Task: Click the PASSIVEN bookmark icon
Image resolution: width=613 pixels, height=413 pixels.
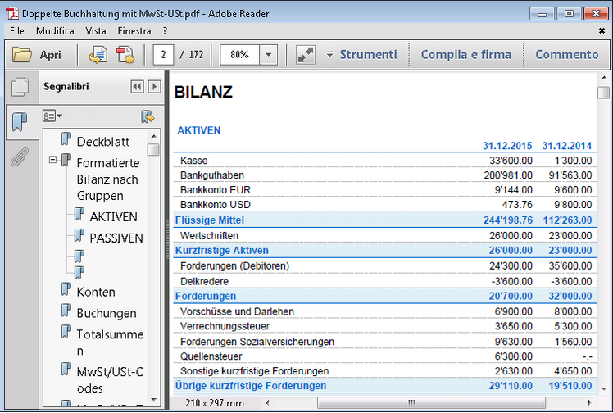Action: 79,235
